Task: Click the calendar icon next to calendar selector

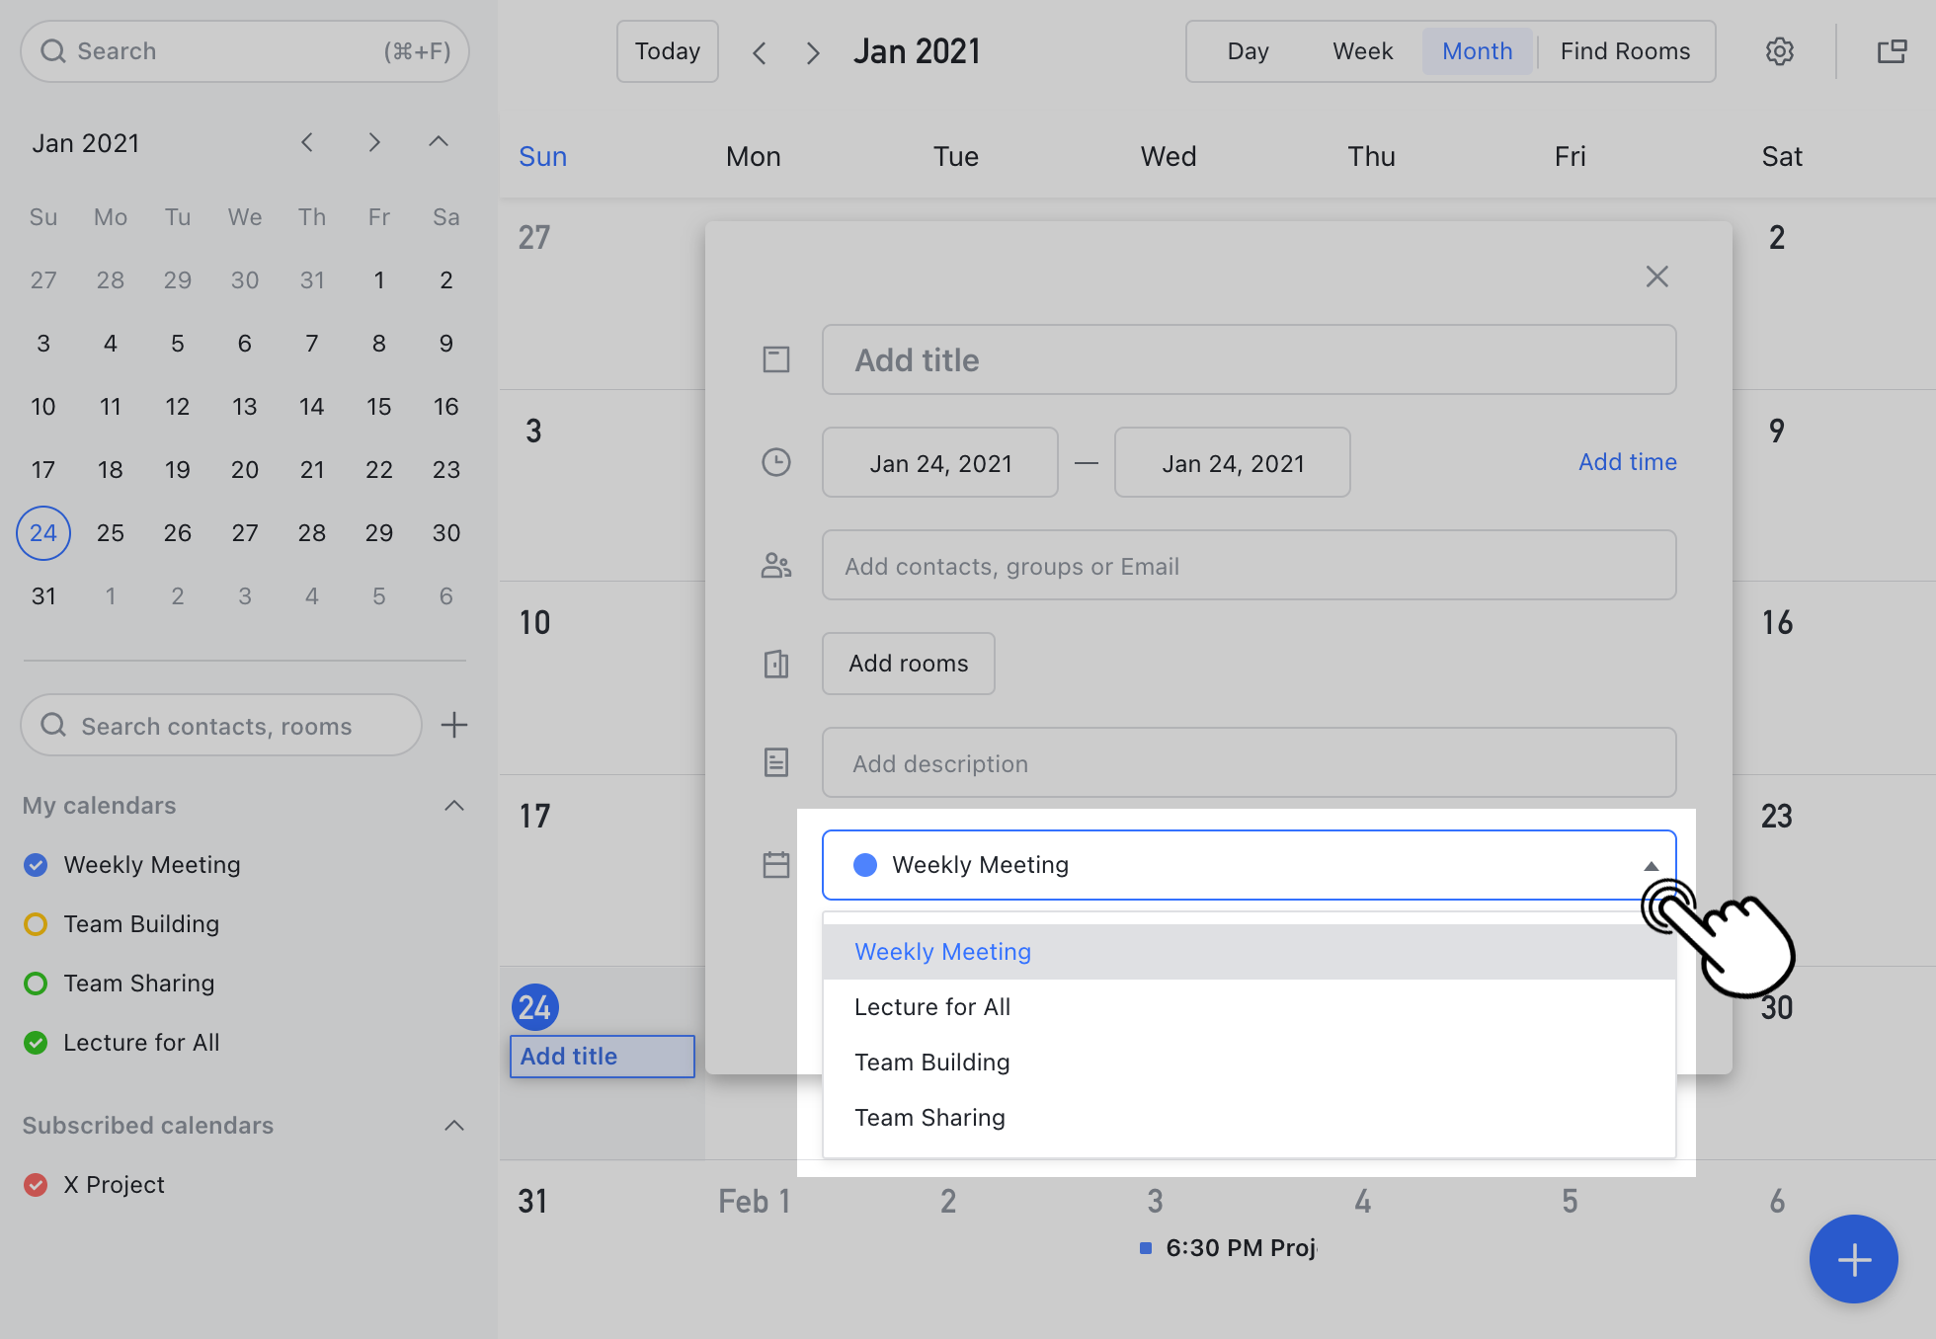Action: tap(776, 864)
